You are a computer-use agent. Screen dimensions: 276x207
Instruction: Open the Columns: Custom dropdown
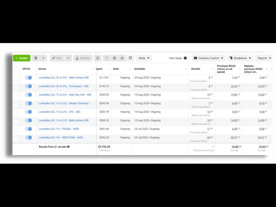209,58
